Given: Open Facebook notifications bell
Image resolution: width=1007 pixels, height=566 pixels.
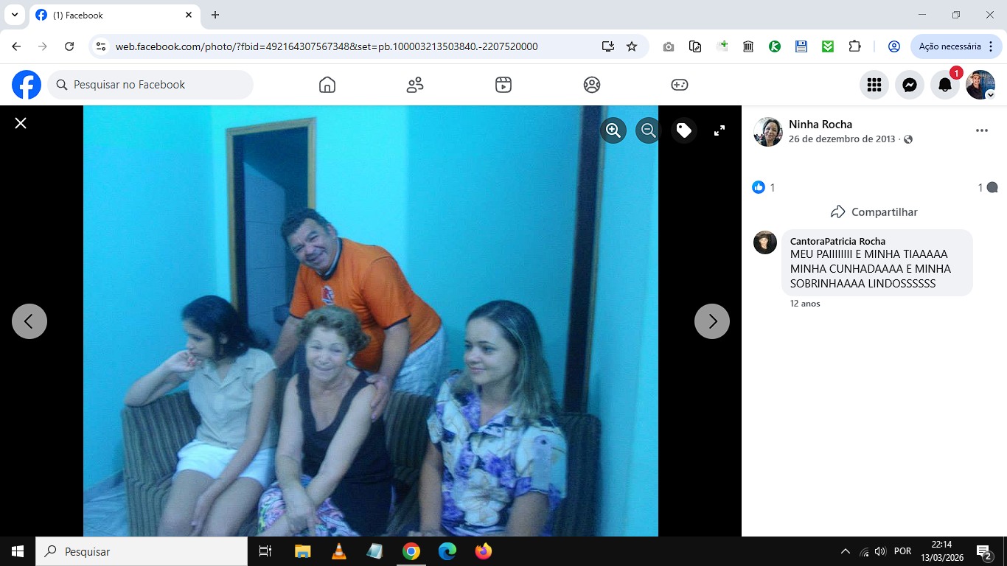Looking at the screenshot, I should coord(945,85).
